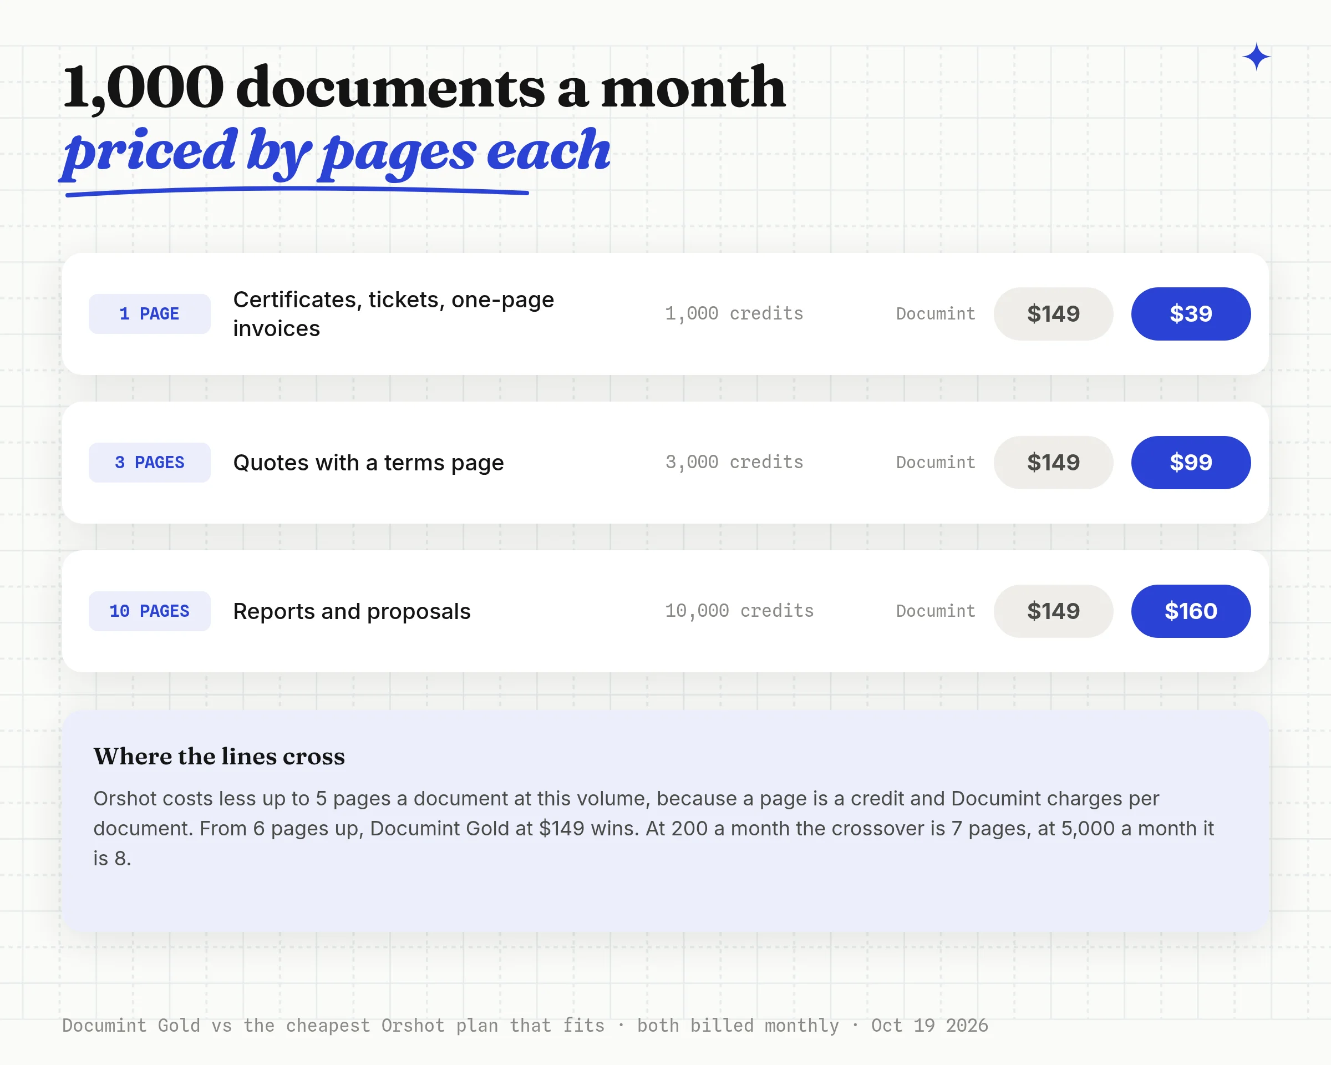Click the "3,000 credits" text

pyautogui.click(x=734, y=463)
